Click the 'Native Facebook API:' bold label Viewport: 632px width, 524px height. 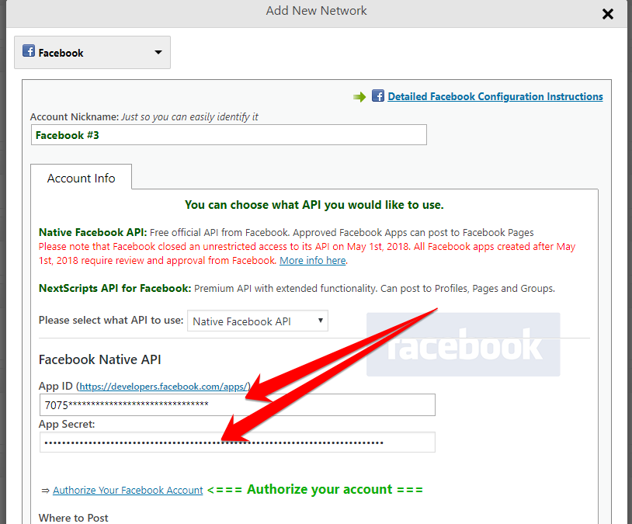[92, 232]
